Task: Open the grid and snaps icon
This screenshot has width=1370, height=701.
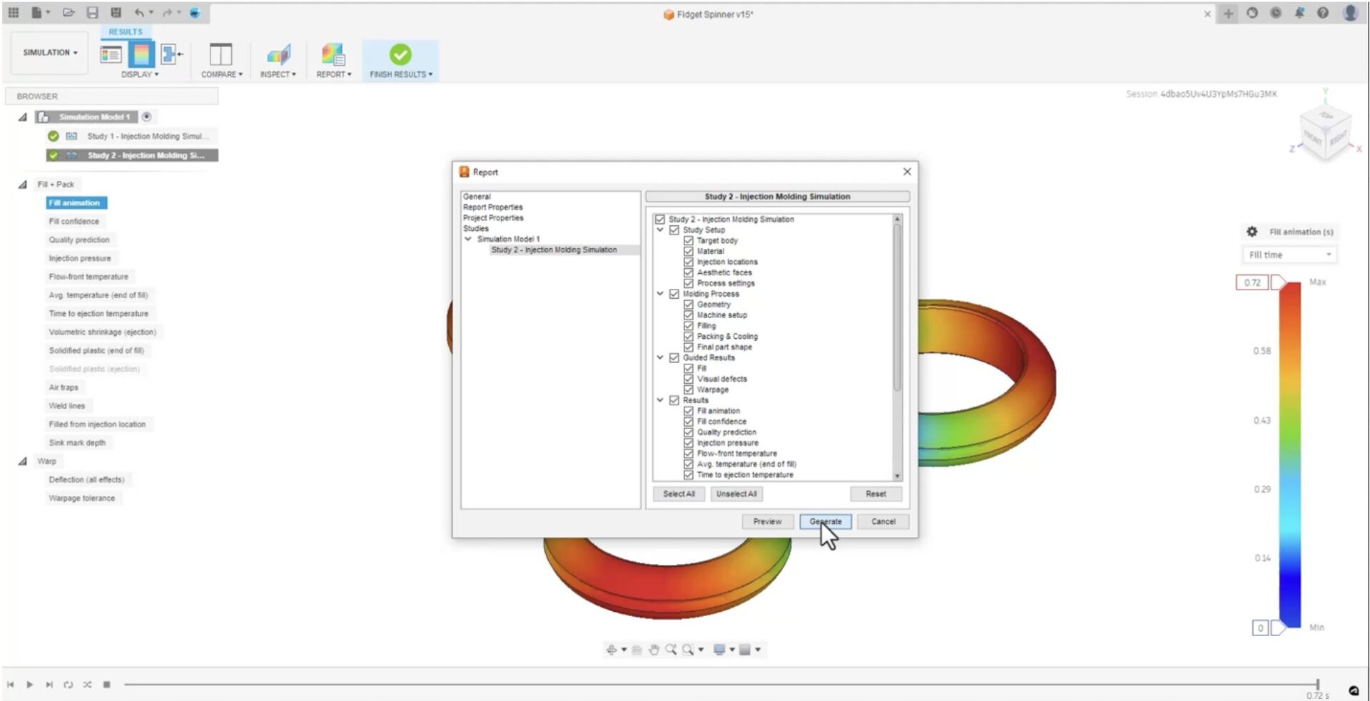Action: coord(745,650)
